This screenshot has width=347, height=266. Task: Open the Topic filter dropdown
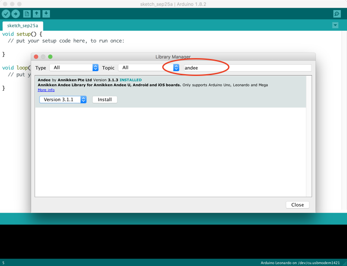click(x=148, y=68)
